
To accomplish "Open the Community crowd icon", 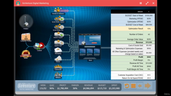I will (58, 67).
